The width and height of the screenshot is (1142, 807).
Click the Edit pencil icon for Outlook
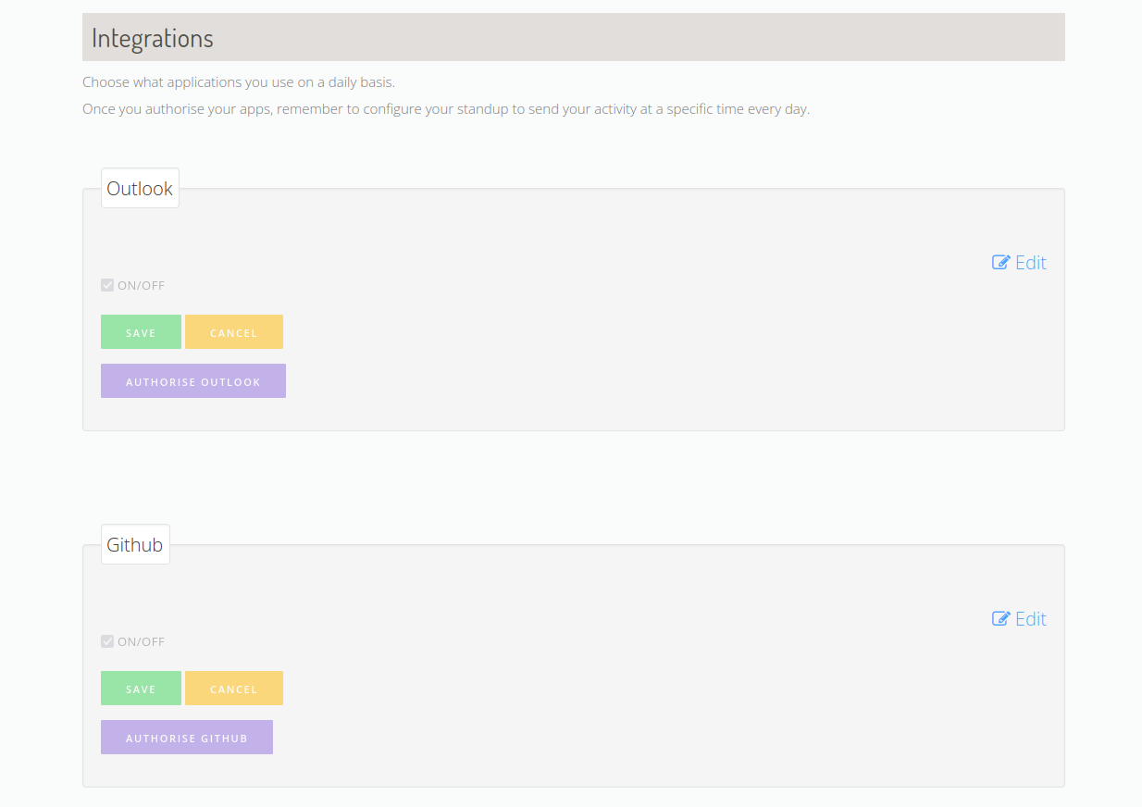[1000, 263]
